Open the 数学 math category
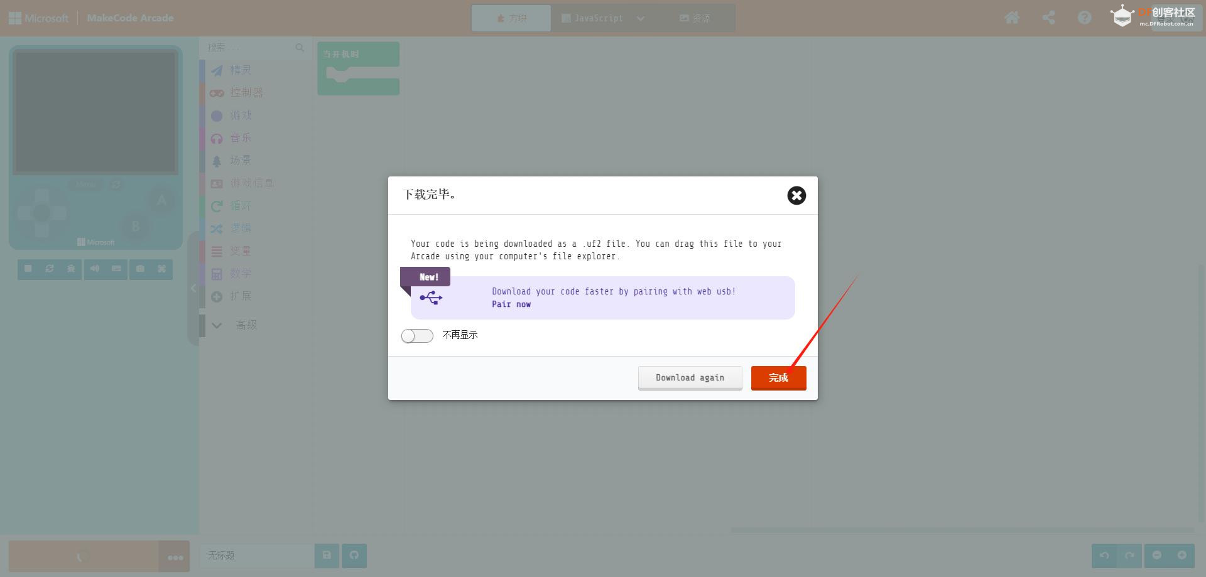This screenshot has height=577, width=1206. (255, 274)
